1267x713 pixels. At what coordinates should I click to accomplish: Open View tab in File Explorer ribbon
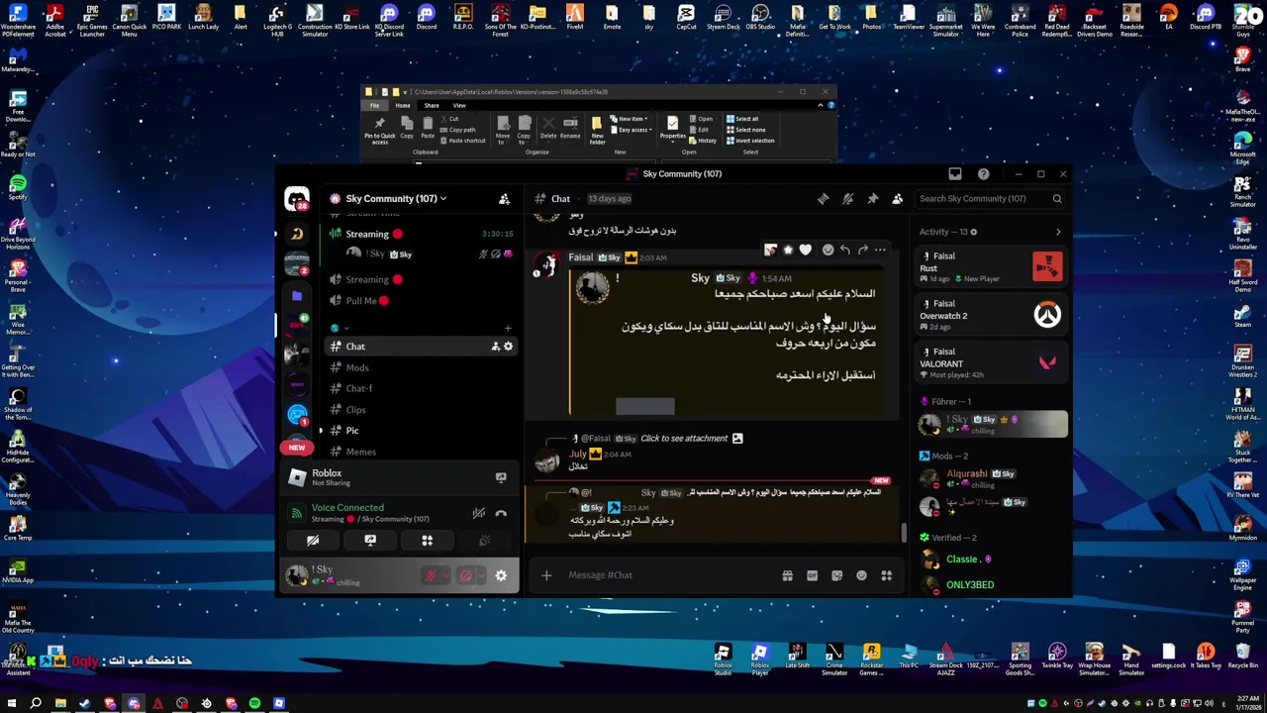click(459, 105)
